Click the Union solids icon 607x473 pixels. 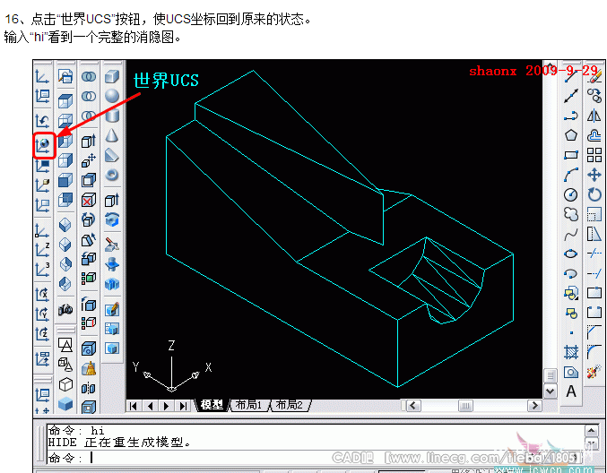89,76
